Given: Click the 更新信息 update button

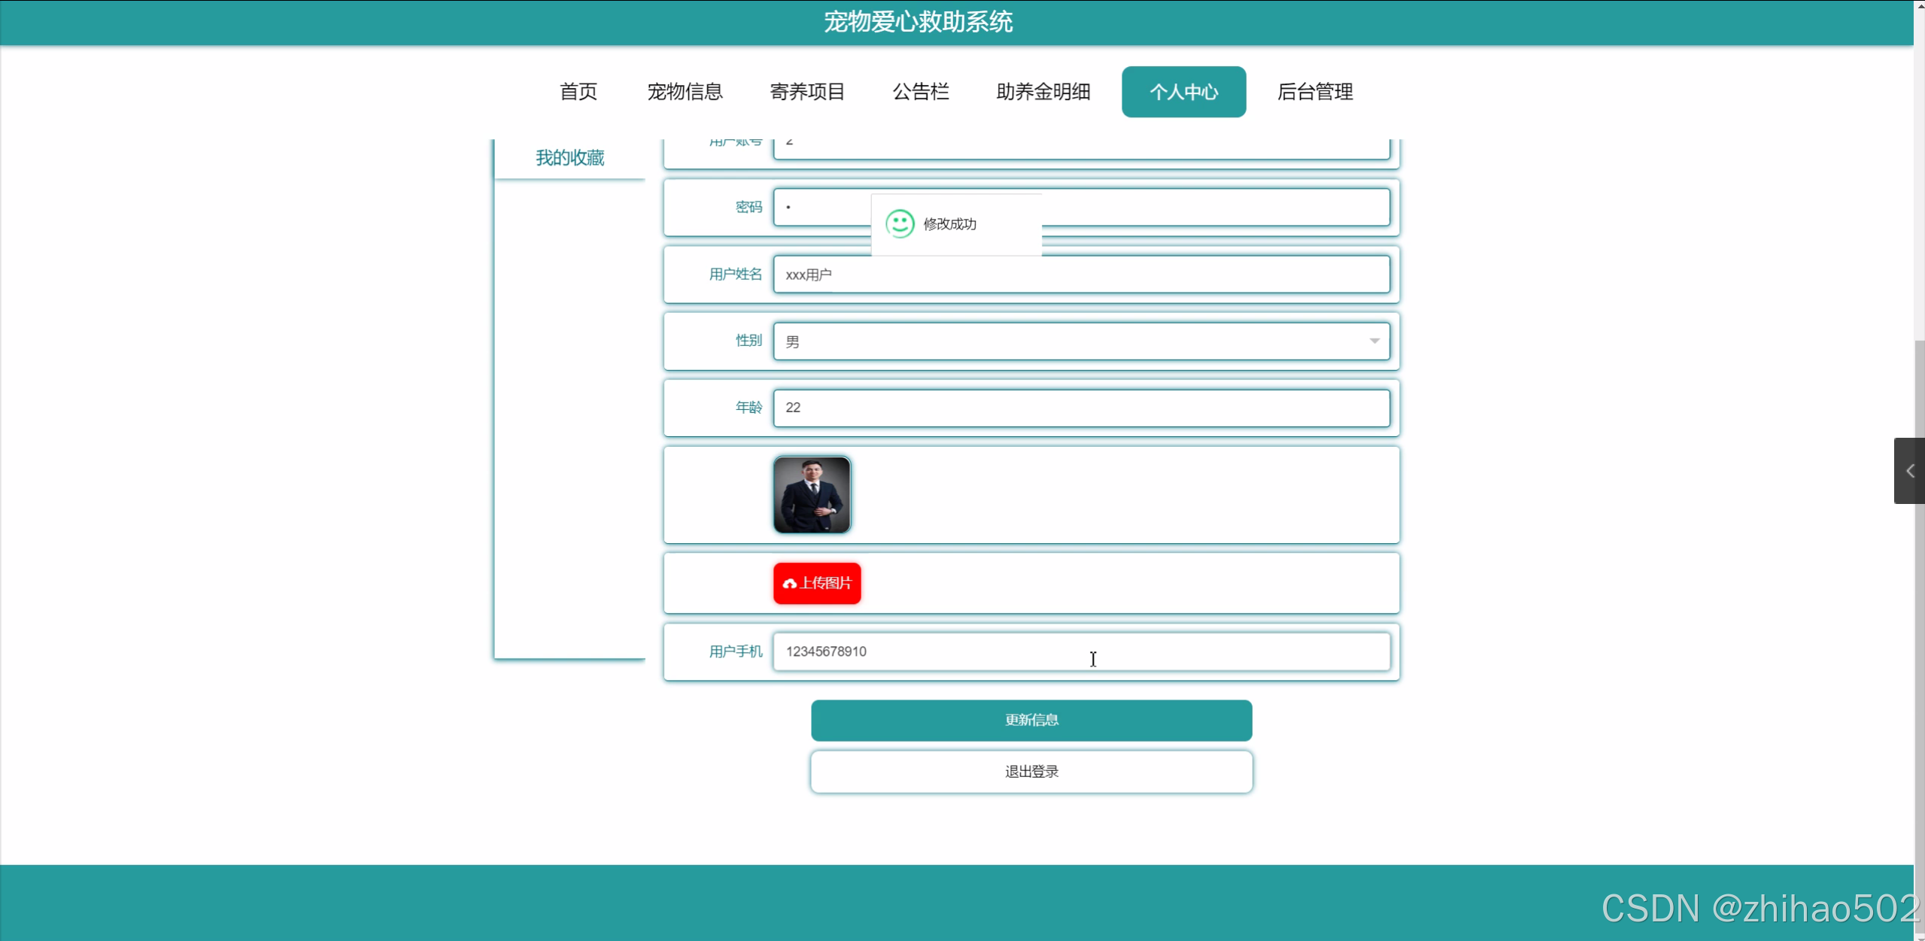Looking at the screenshot, I should click(1031, 720).
